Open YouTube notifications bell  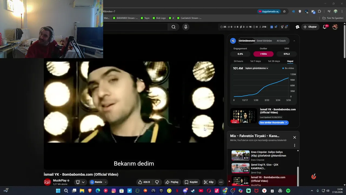325,27
